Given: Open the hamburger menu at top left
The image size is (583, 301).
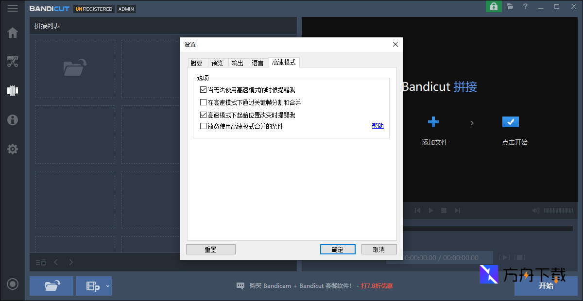Looking at the screenshot, I should tap(13, 8).
